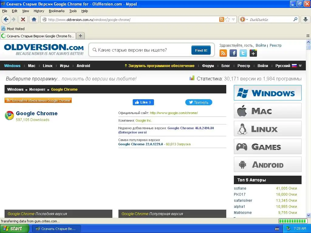Click the Forward navigation arrow
The height and width of the screenshot is (233, 311).
pyautogui.click(x=13, y=19)
